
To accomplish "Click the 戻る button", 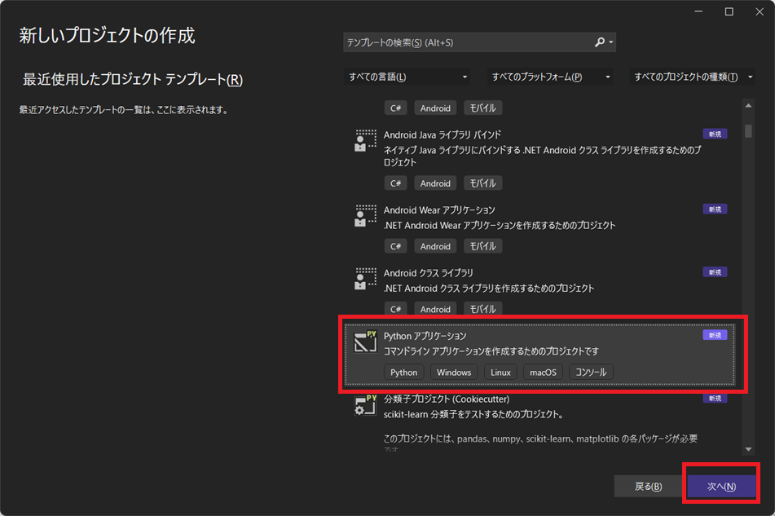I will (646, 484).
